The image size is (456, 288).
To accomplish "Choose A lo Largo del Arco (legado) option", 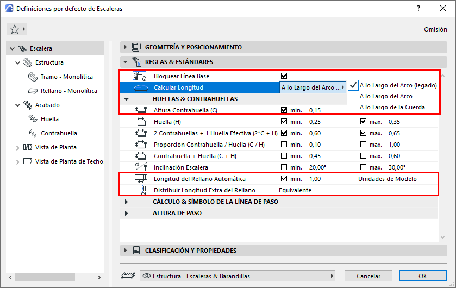I will click(398, 85).
